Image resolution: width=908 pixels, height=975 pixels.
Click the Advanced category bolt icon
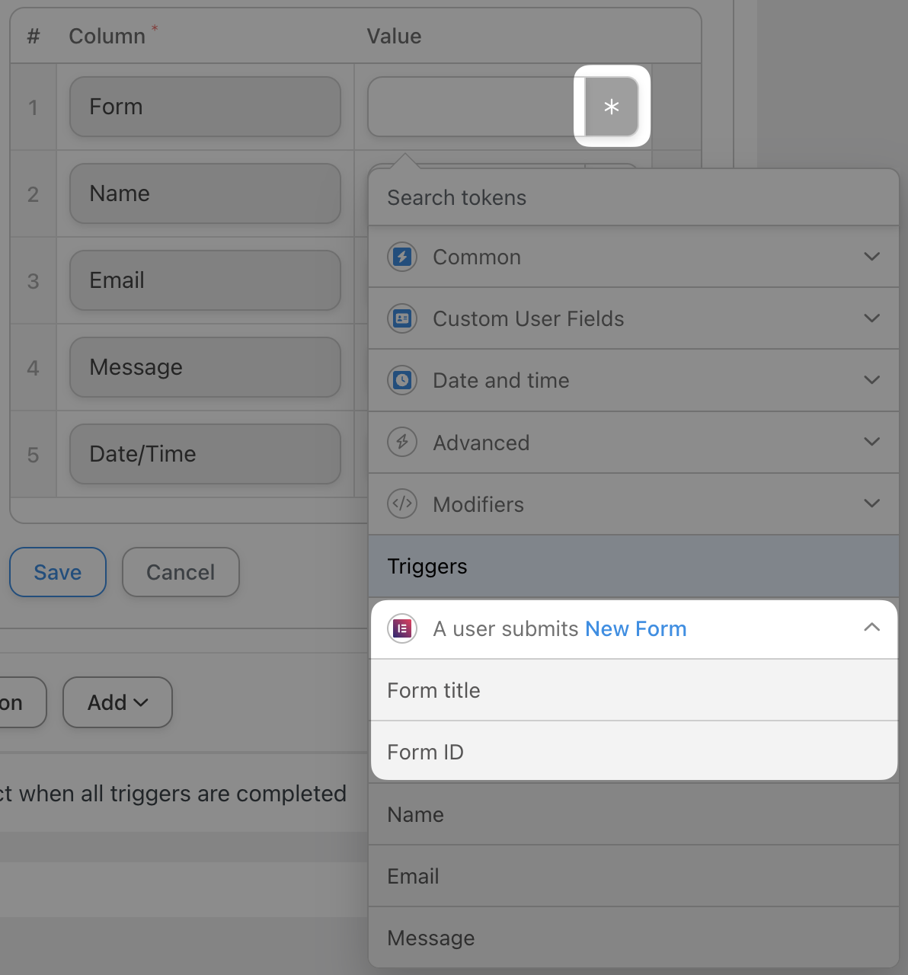point(402,442)
